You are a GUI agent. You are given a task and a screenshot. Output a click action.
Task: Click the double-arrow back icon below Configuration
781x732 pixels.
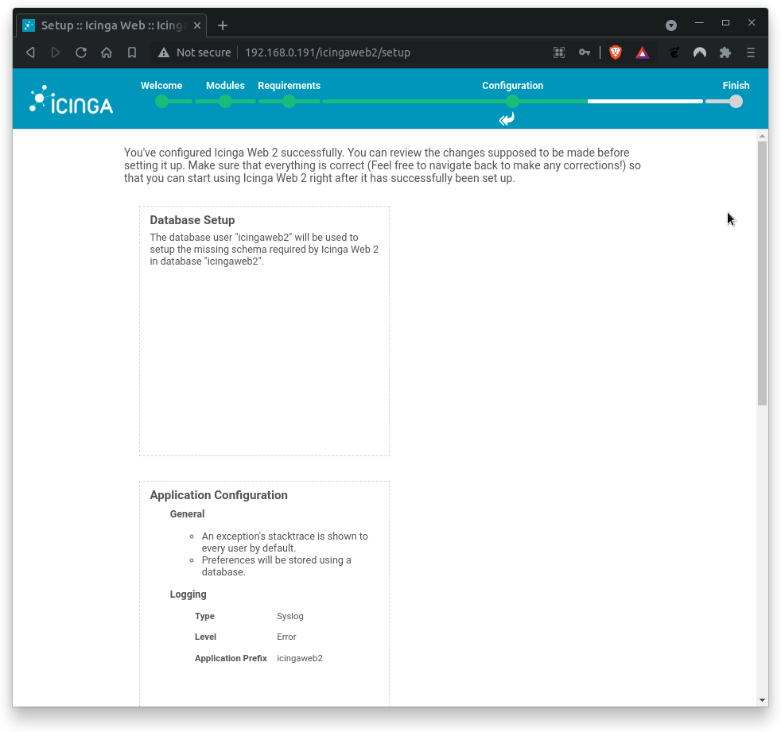[506, 118]
